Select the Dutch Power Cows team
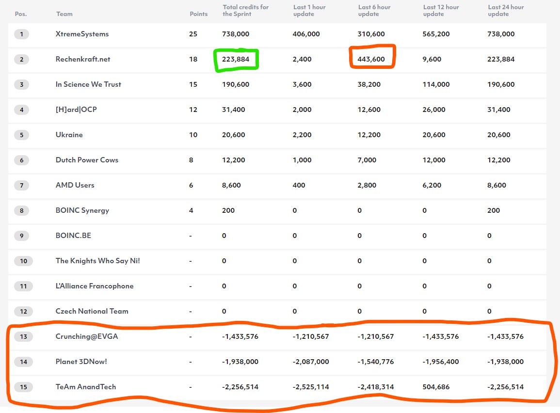Image resolution: width=560 pixels, height=413 pixels. (x=87, y=160)
